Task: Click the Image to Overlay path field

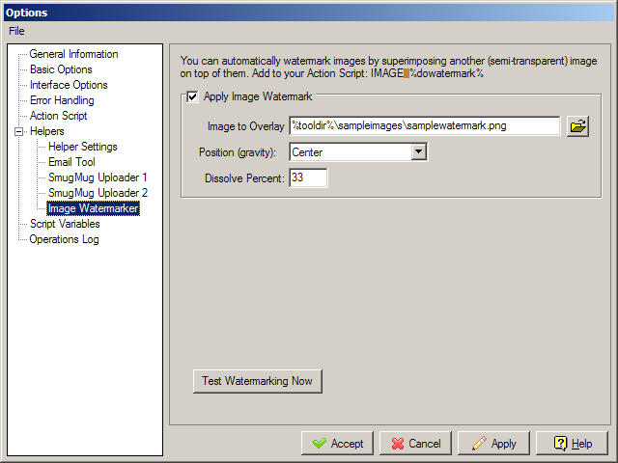Action: [x=425, y=126]
